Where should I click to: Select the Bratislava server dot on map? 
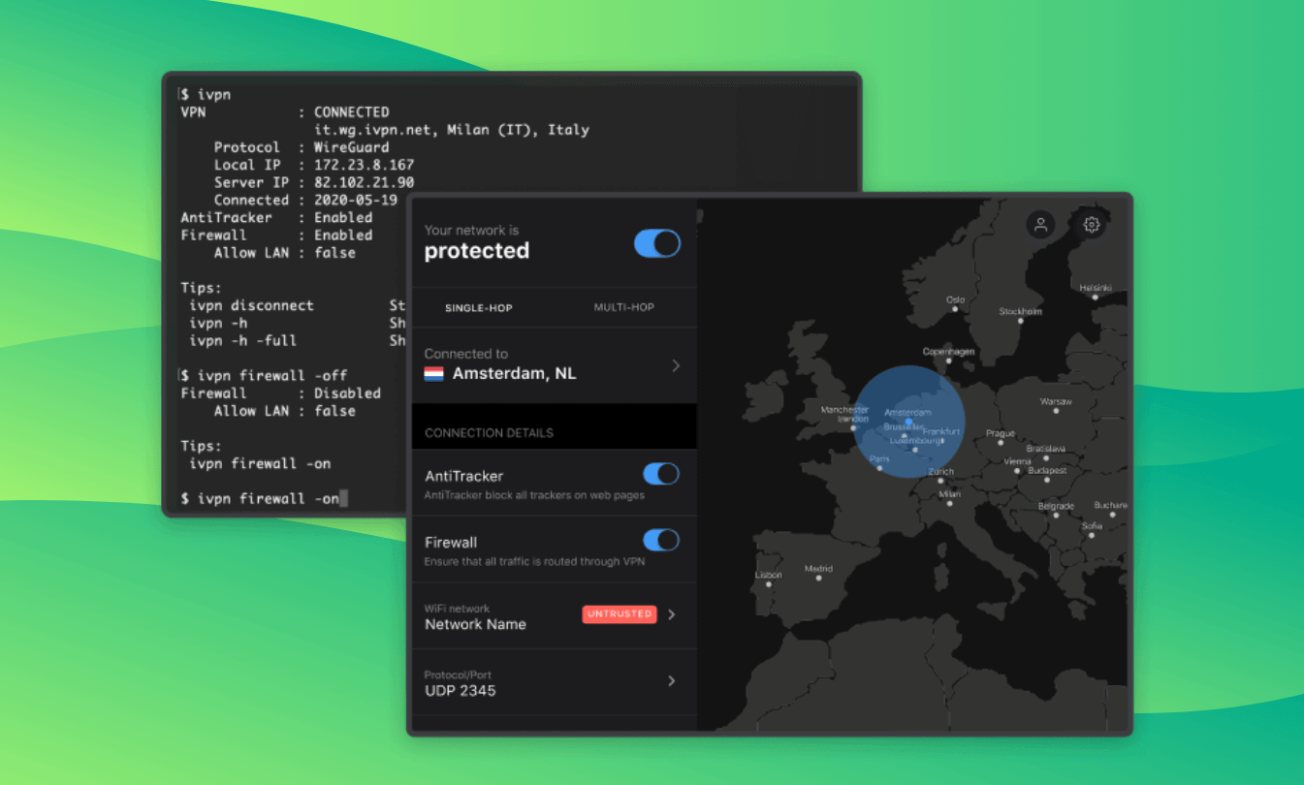[1045, 458]
